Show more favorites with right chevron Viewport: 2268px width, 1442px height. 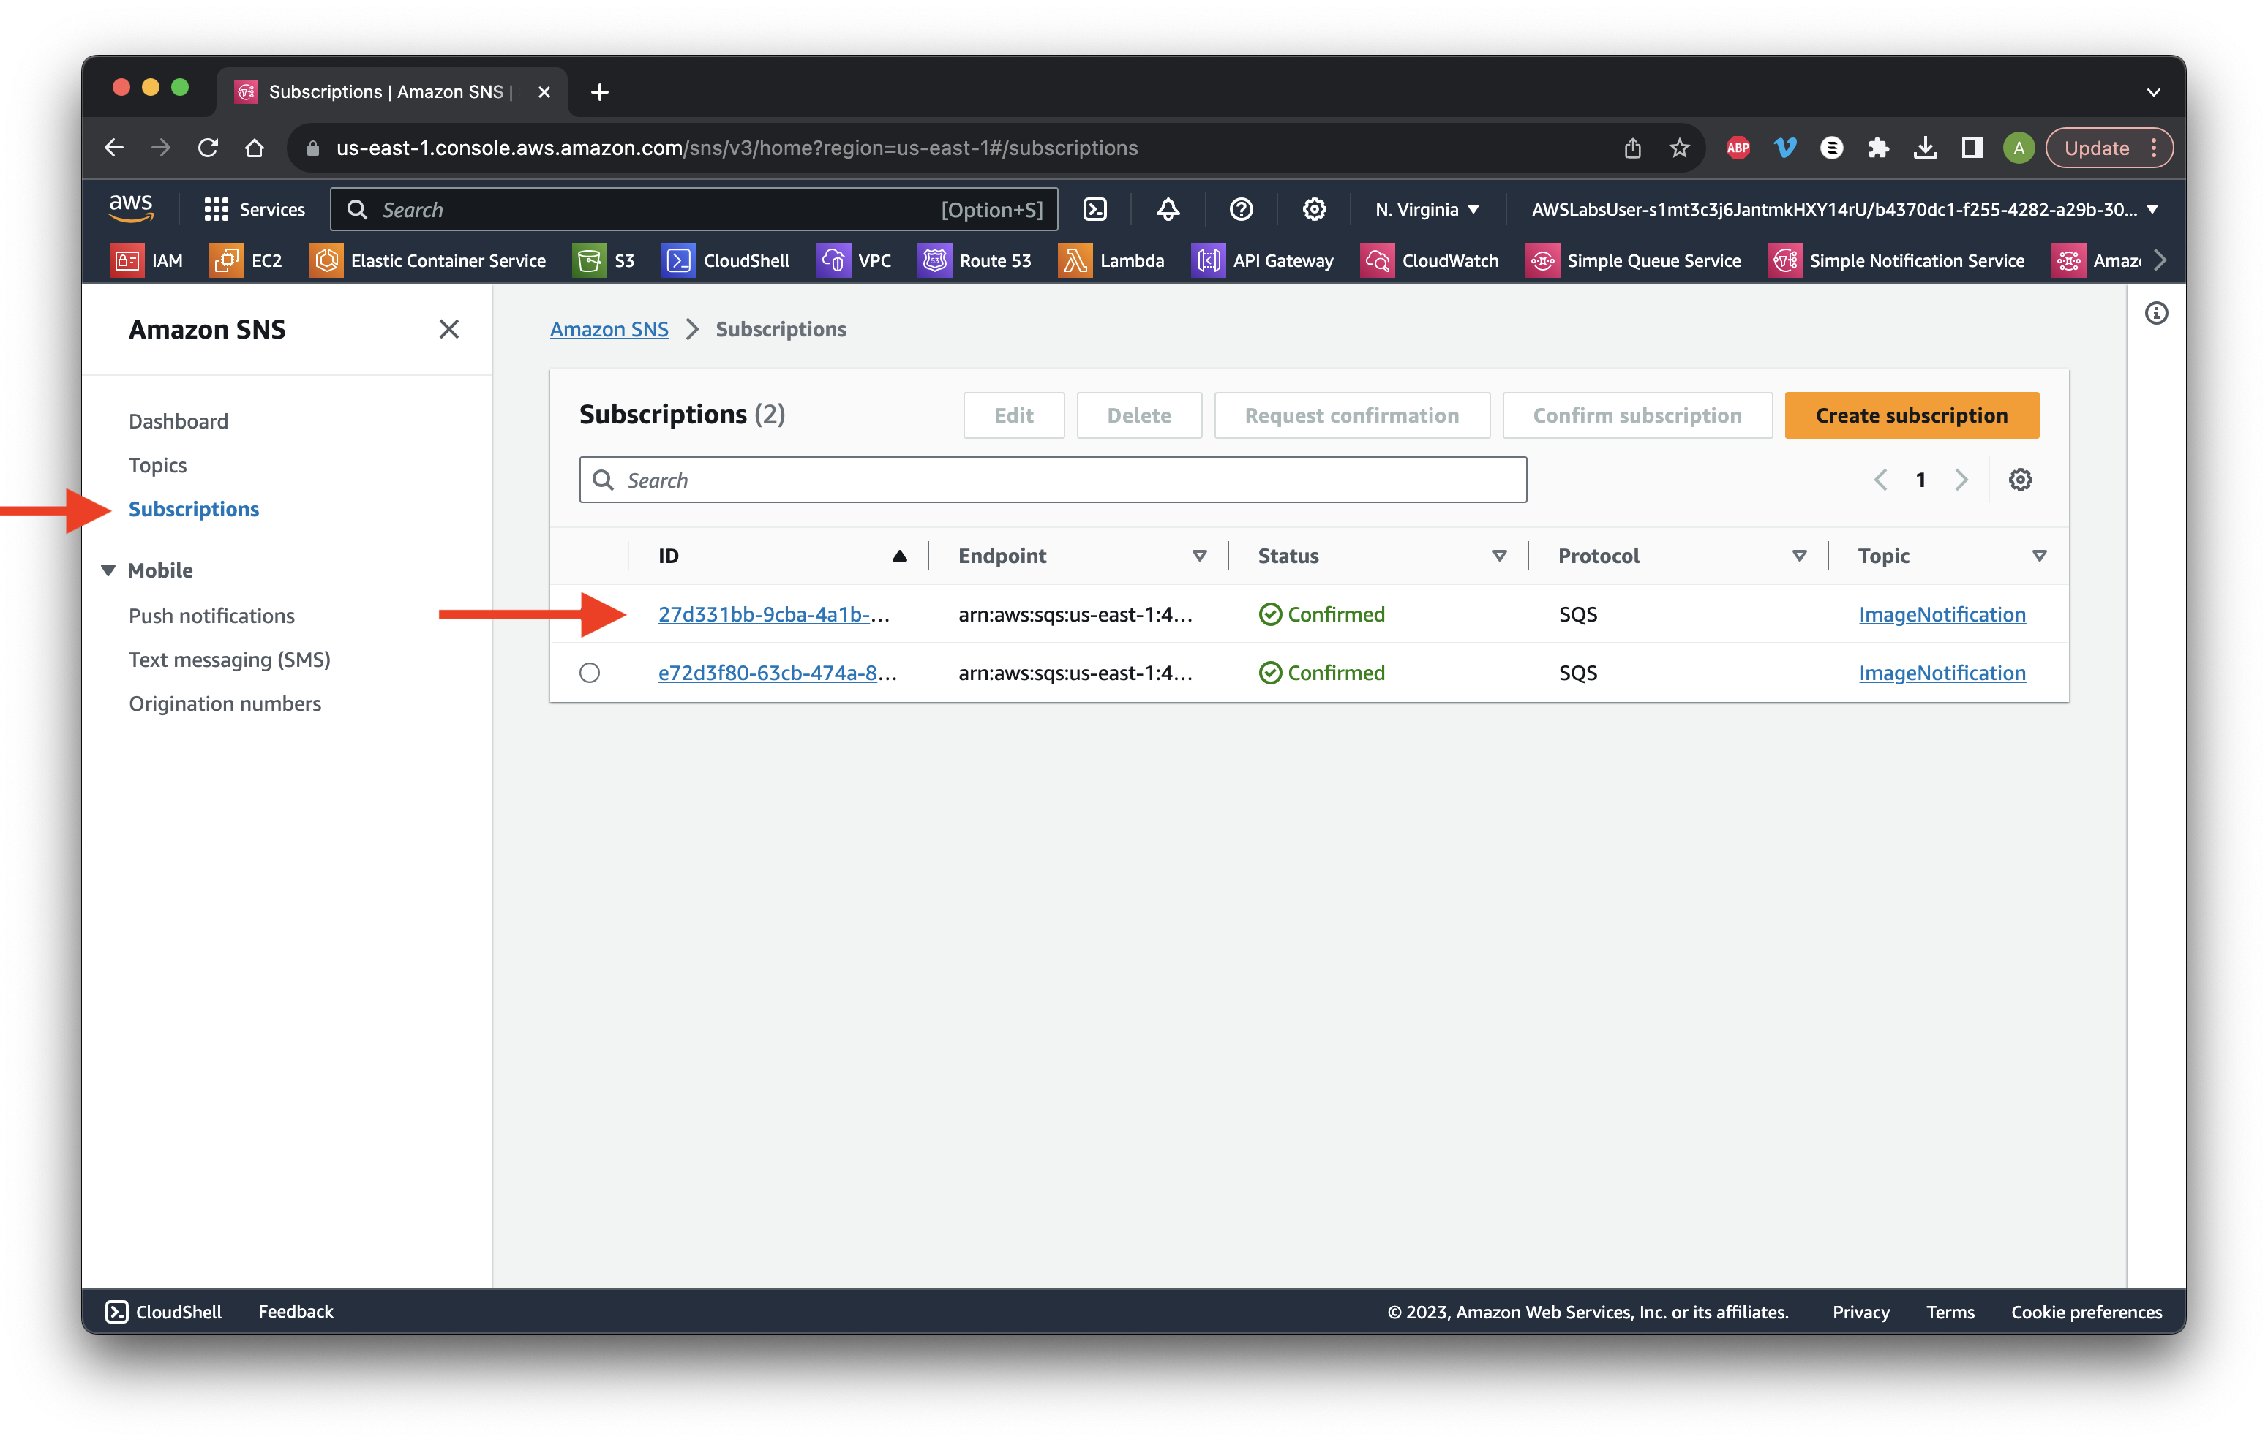coord(2160,261)
